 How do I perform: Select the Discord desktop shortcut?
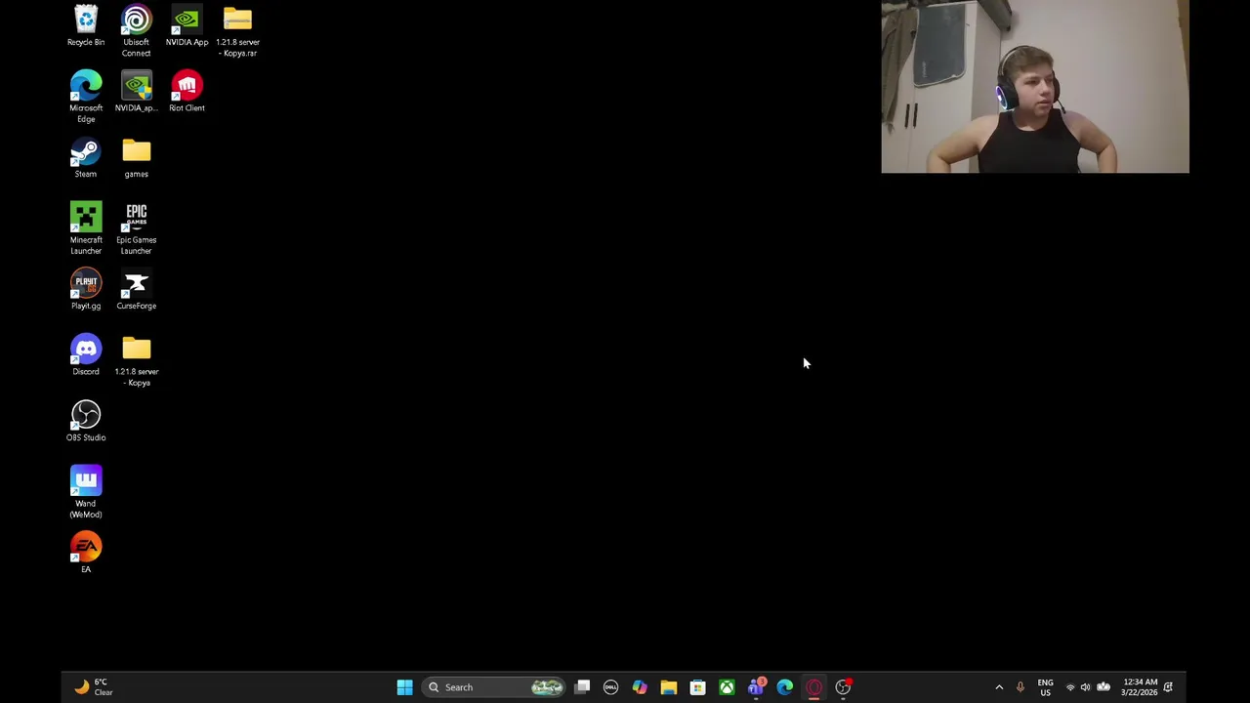pyautogui.click(x=86, y=355)
